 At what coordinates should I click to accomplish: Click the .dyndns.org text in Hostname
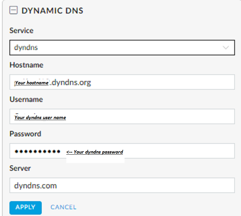pos(71,82)
